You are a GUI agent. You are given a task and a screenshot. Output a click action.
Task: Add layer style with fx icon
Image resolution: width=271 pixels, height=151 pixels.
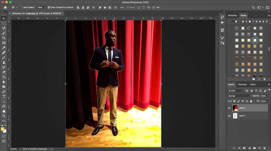(240, 148)
